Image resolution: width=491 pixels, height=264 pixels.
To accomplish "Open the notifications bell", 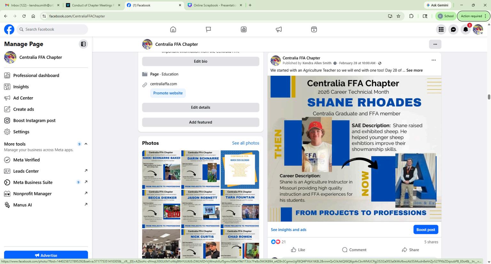I will click(466, 29).
